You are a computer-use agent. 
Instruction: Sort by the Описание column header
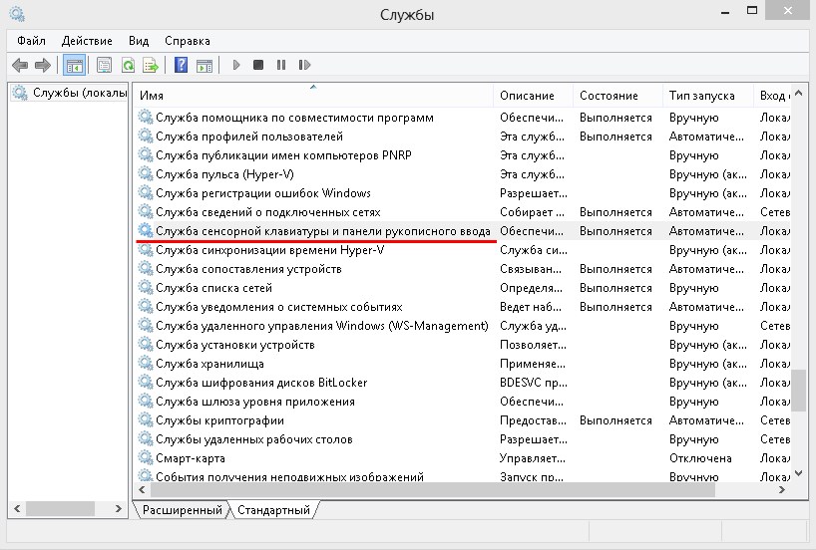(533, 95)
